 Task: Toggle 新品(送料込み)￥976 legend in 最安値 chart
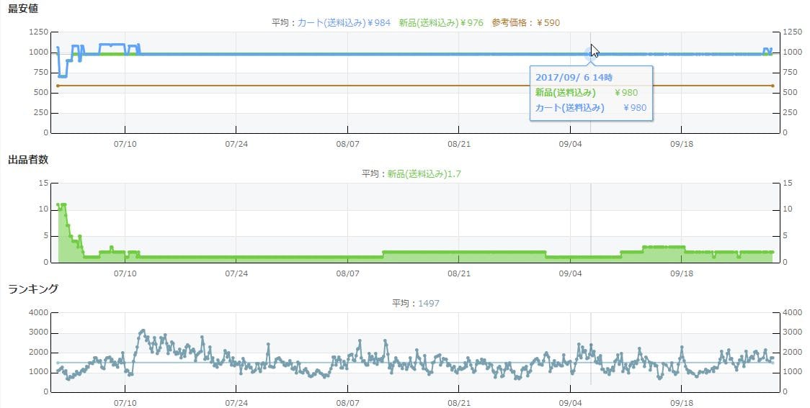tap(440, 23)
